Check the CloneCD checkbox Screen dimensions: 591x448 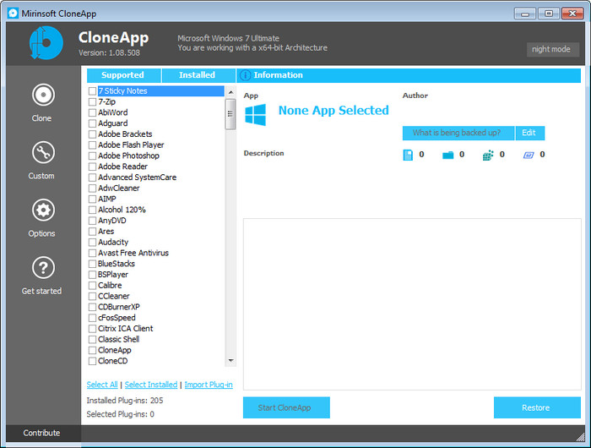tap(92, 361)
